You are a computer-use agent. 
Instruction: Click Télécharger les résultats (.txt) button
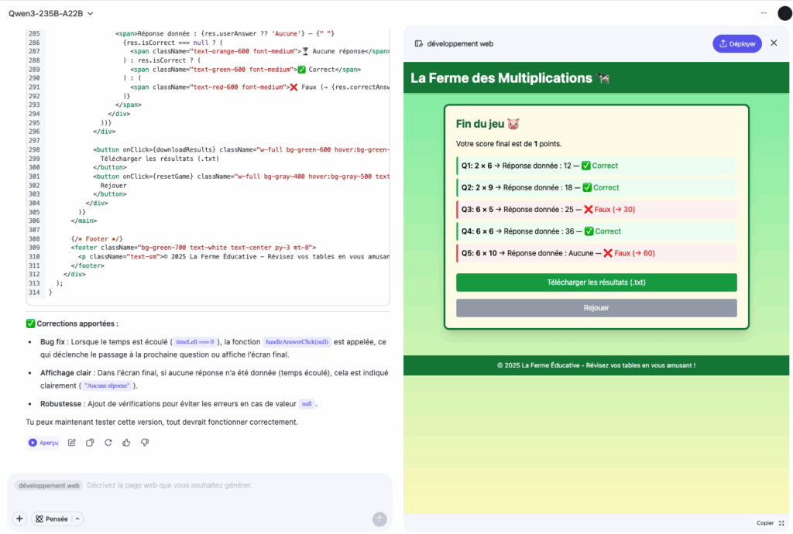point(596,282)
